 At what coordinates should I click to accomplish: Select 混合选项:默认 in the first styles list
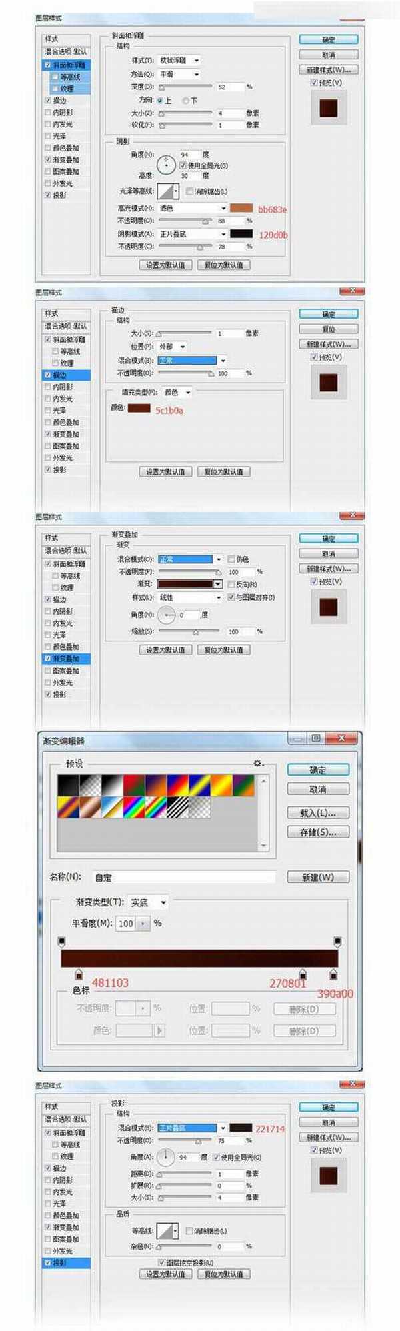click(x=65, y=51)
